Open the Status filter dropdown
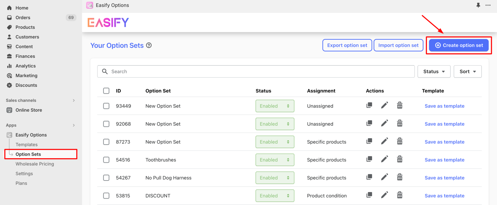The width and height of the screenshot is (497, 205). (434, 71)
